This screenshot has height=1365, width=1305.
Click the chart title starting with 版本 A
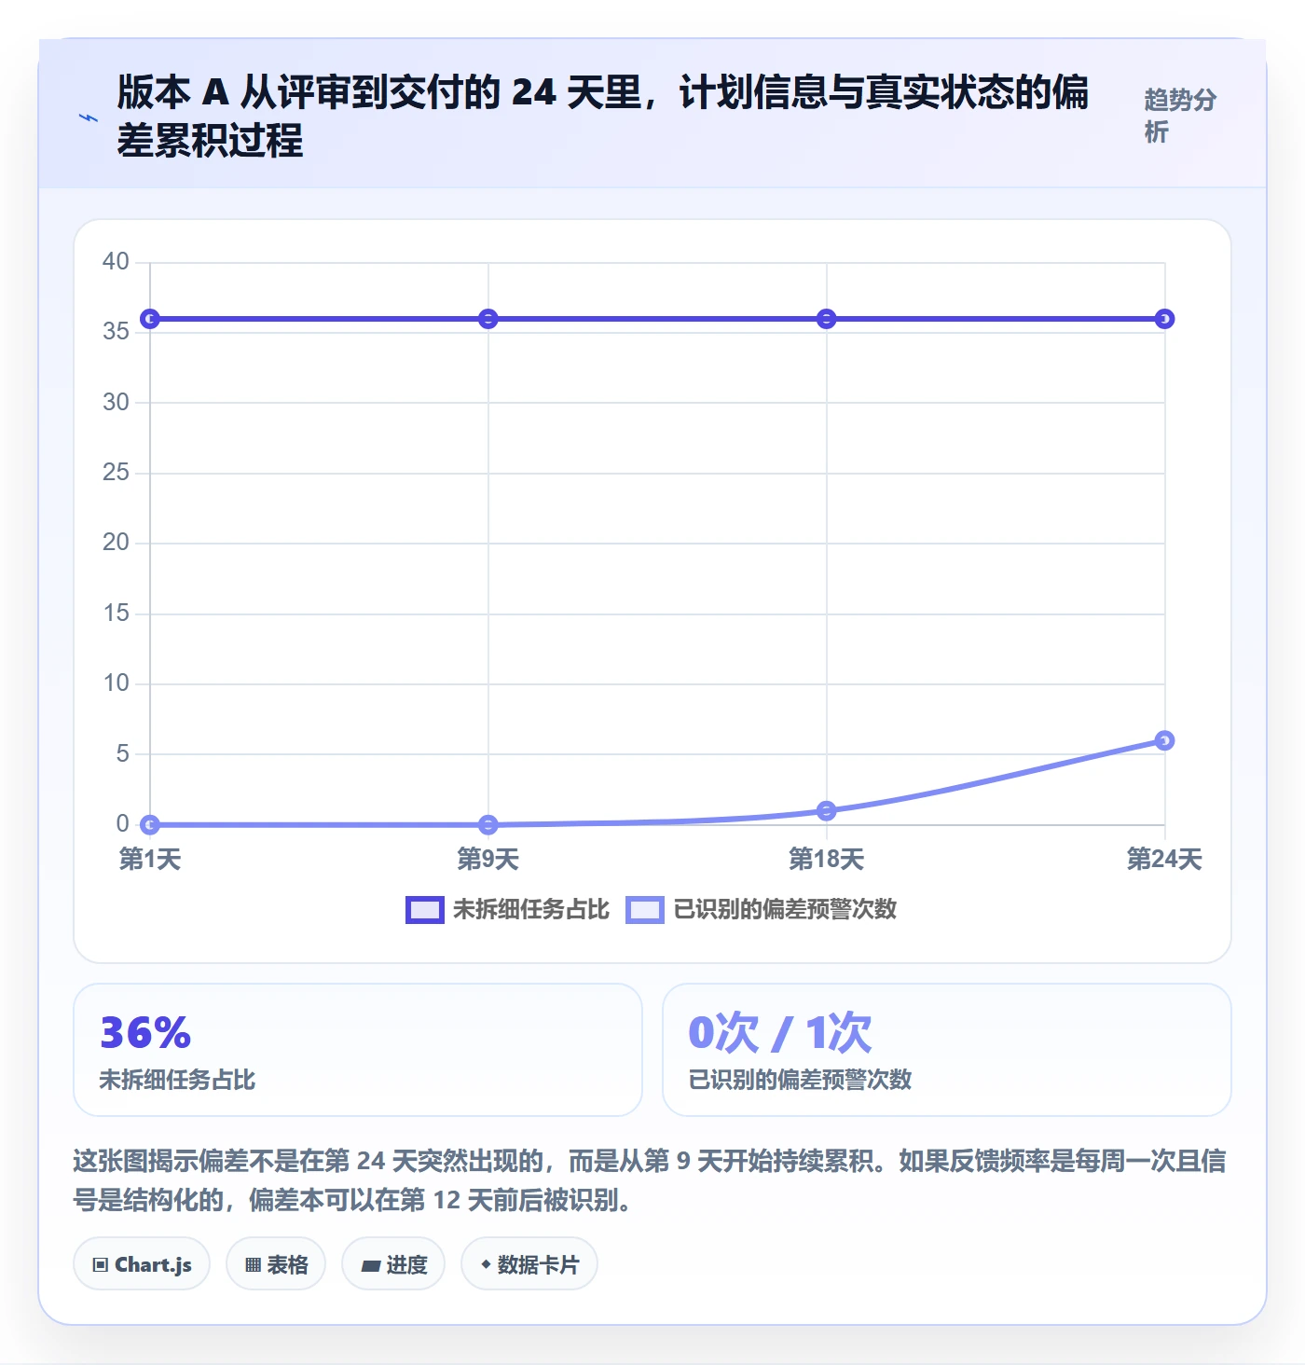coord(602,117)
